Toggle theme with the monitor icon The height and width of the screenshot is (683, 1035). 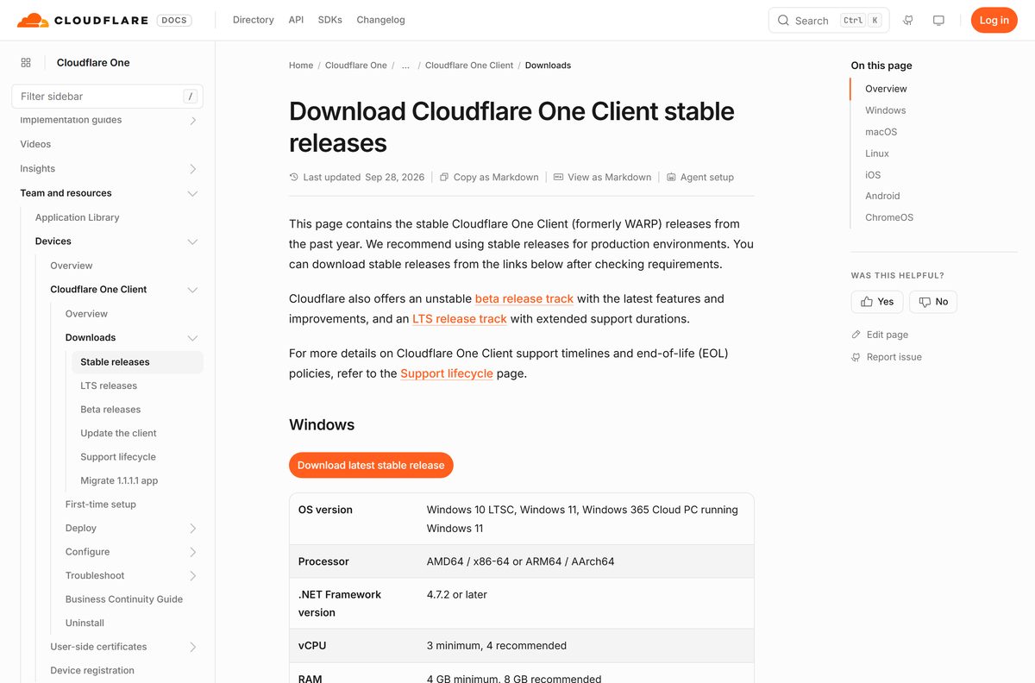[939, 20]
